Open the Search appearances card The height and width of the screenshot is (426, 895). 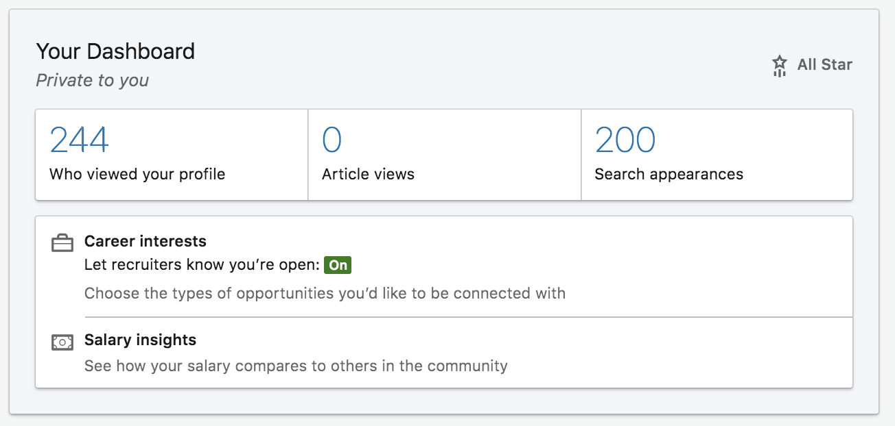[x=717, y=155]
